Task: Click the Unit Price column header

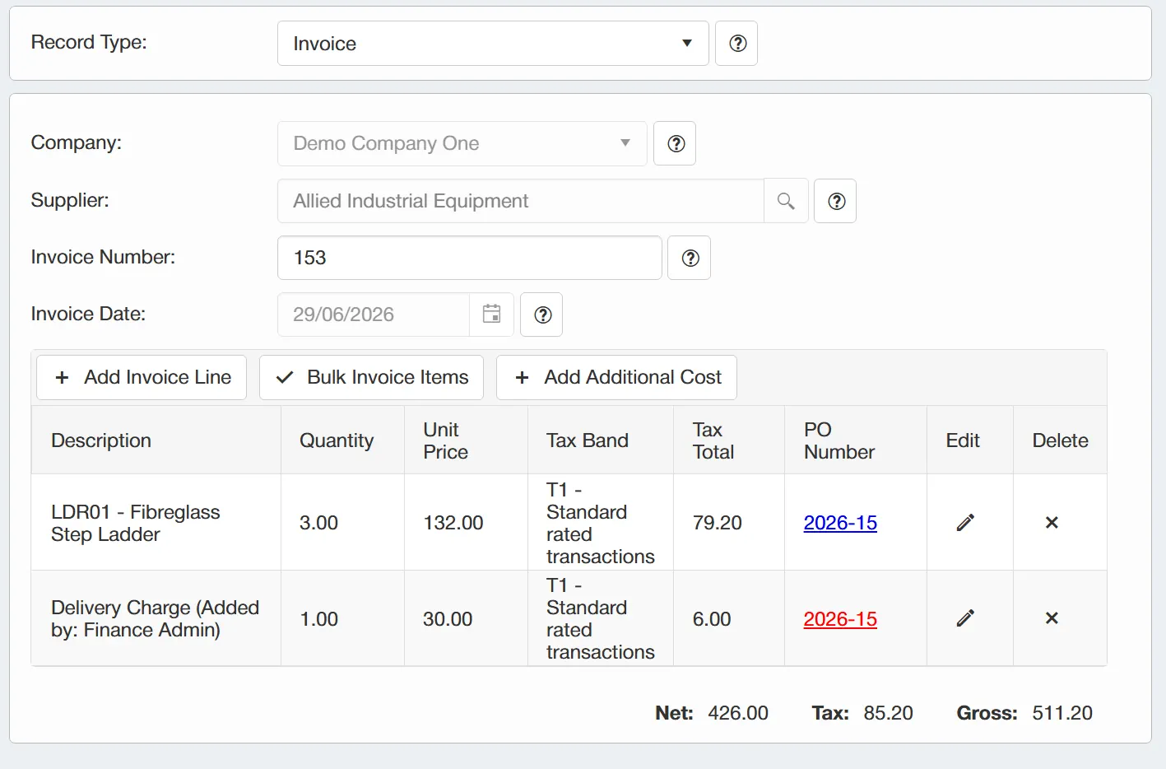Action: [x=466, y=440]
